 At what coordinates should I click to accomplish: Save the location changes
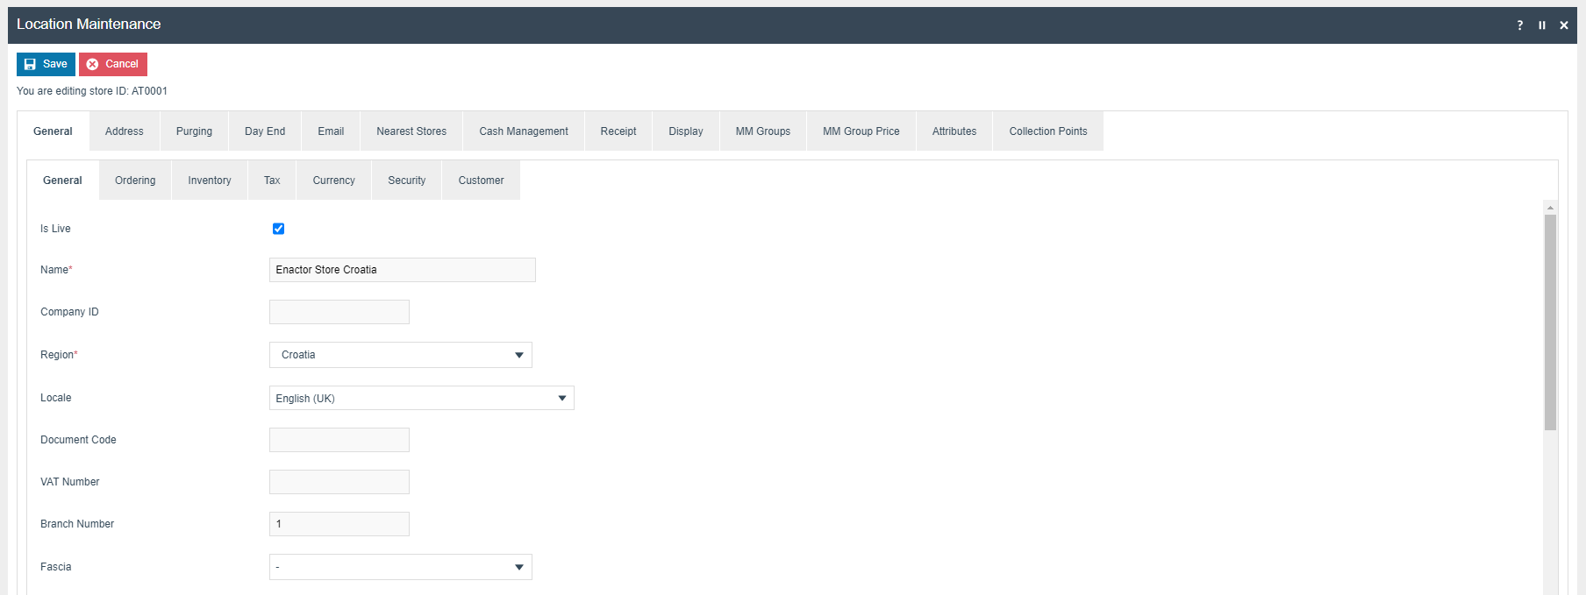(46, 64)
